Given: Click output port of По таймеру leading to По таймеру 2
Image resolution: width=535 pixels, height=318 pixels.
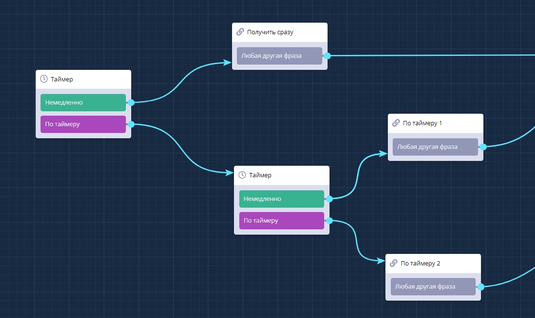Looking at the screenshot, I should click(x=329, y=221).
